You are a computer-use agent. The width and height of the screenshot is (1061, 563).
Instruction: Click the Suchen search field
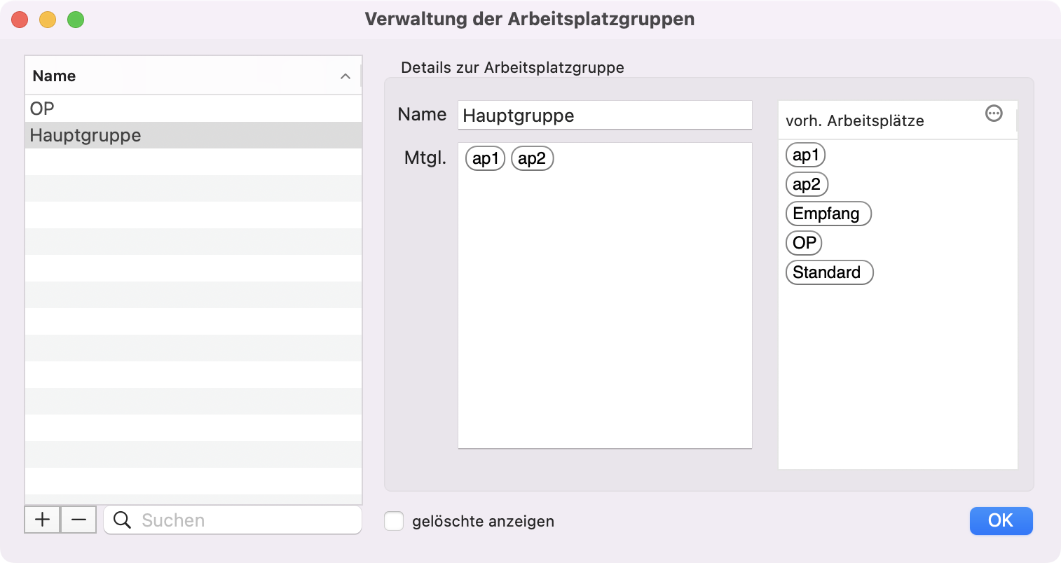tap(233, 520)
